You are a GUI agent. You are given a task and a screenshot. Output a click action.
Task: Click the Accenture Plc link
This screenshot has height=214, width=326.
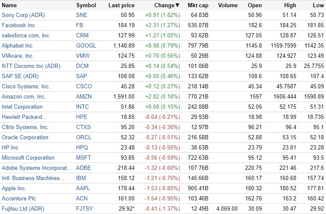click(18, 198)
